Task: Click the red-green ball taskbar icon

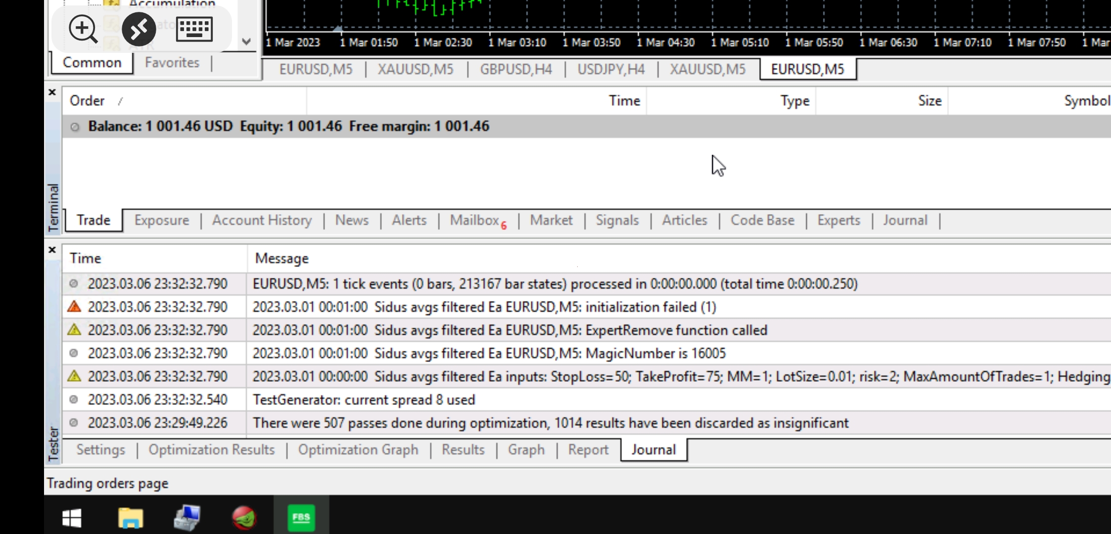Action: pos(244,518)
